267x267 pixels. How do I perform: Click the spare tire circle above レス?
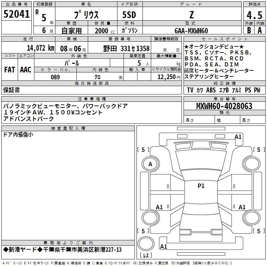tap(146, 244)
